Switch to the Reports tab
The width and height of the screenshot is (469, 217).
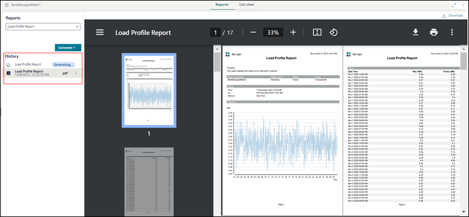(222, 5)
